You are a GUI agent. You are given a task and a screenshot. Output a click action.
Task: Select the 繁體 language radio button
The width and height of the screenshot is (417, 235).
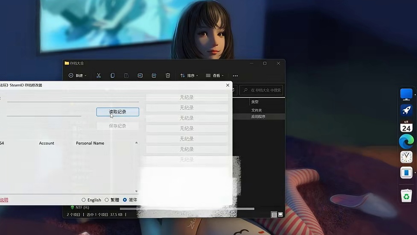click(x=107, y=200)
